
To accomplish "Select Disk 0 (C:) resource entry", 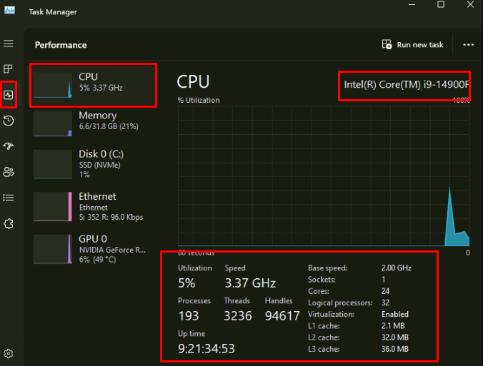I will [x=94, y=164].
